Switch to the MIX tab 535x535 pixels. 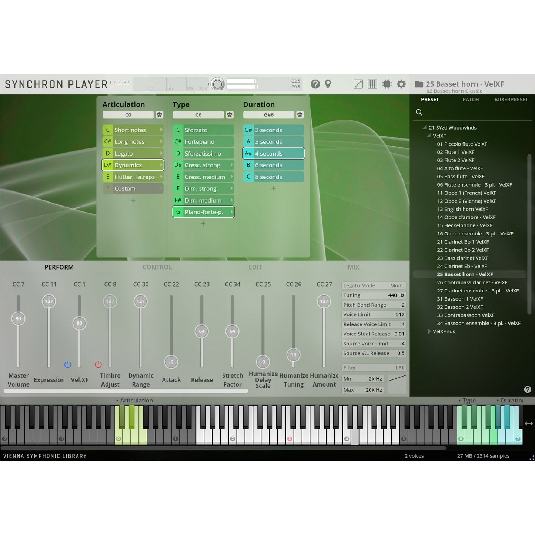pyautogui.click(x=353, y=267)
